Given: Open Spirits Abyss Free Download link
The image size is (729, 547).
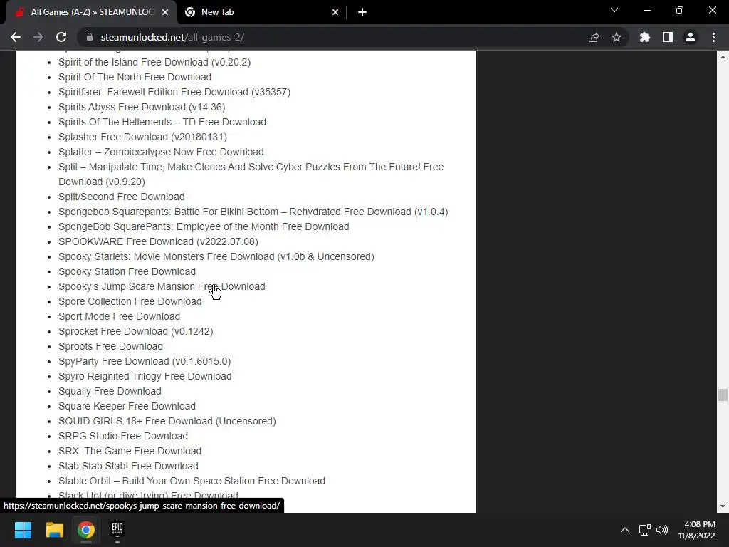Looking at the screenshot, I should pos(142,107).
